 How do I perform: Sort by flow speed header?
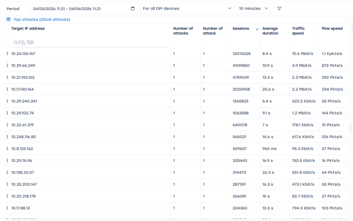[332, 28]
